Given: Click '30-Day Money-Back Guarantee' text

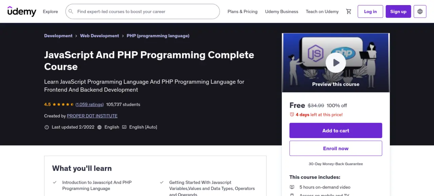Looking at the screenshot, I should pyautogui.click(x=336, y=164).
